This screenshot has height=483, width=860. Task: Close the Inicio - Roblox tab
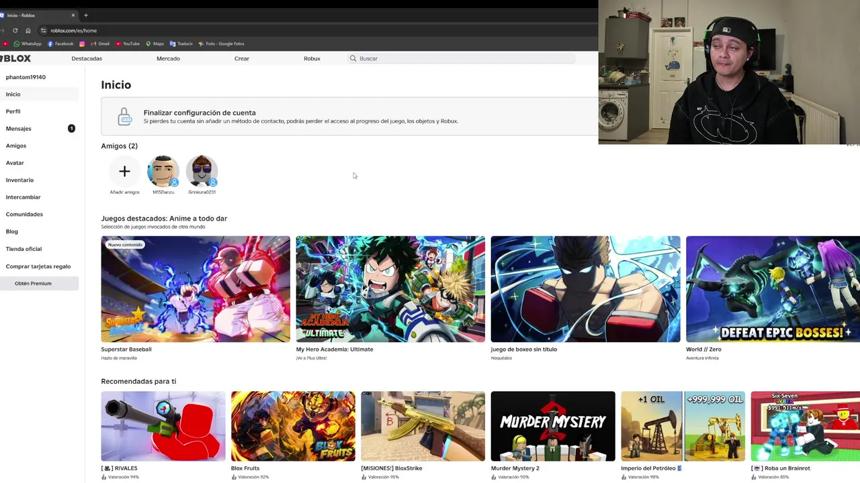(73, 15)
